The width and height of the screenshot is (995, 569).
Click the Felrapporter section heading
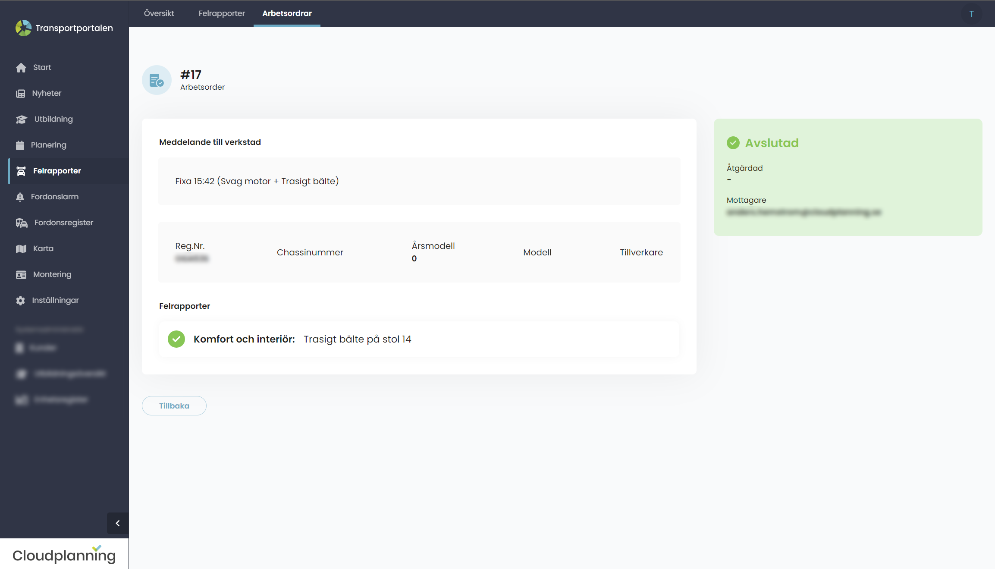point(184,306)
